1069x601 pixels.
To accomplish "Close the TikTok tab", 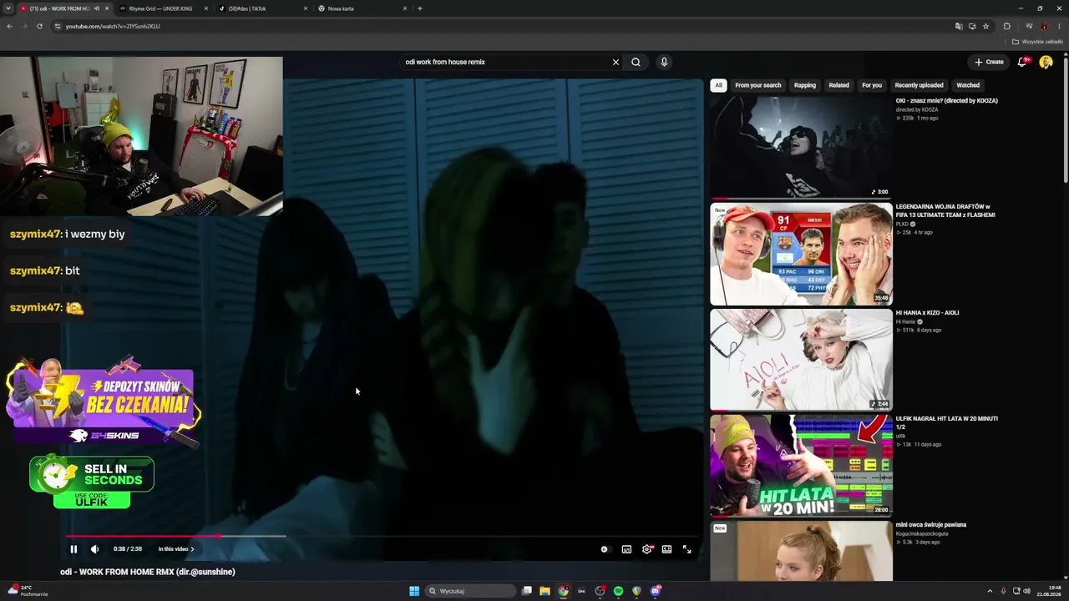I will (x=306, y=8).
